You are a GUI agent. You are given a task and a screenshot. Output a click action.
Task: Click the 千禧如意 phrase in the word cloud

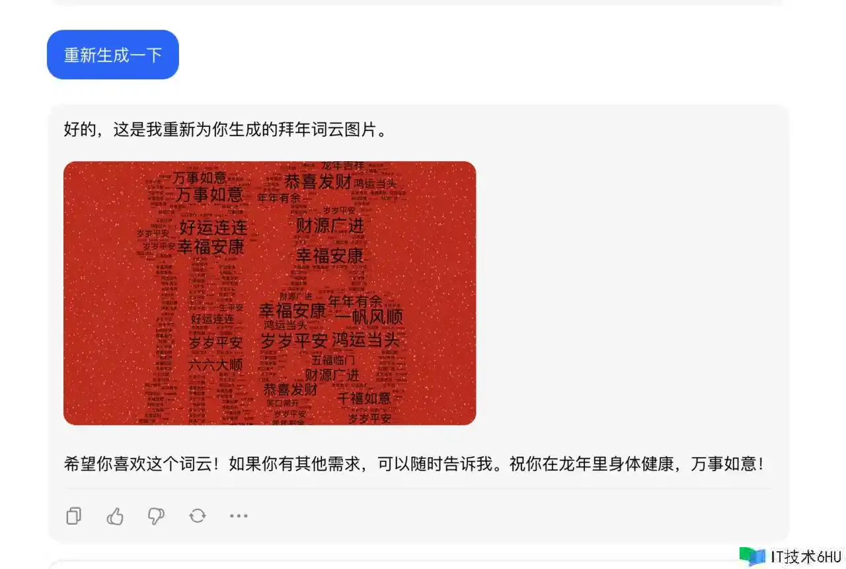[x=364, y=398]
